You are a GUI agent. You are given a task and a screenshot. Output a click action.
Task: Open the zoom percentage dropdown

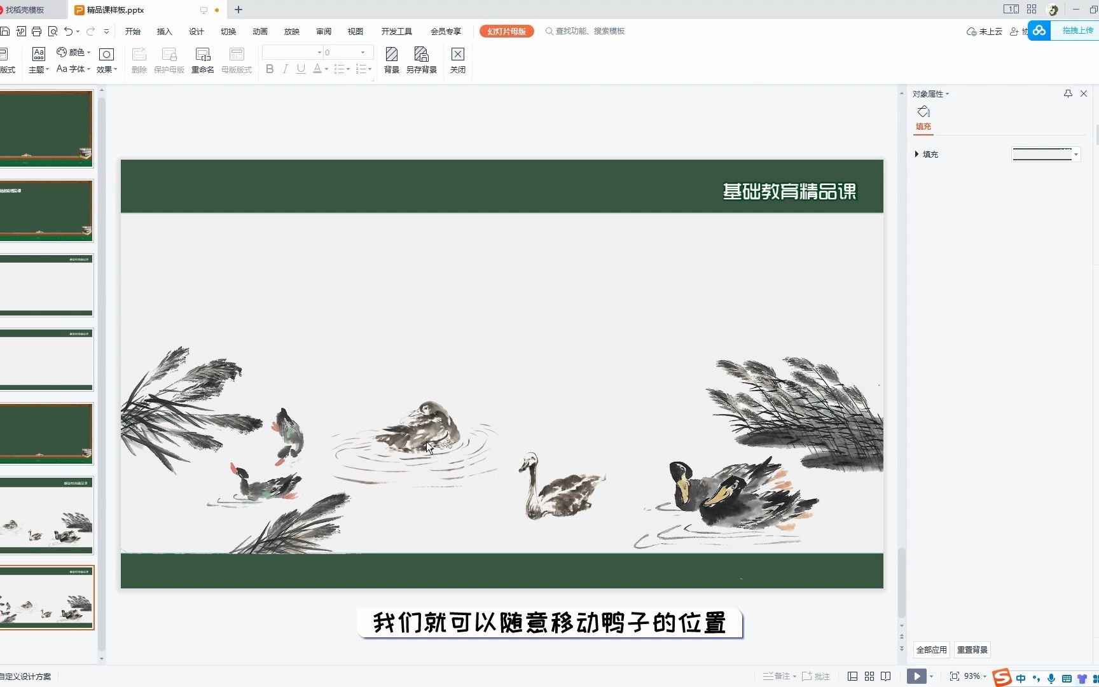point(981,676)
